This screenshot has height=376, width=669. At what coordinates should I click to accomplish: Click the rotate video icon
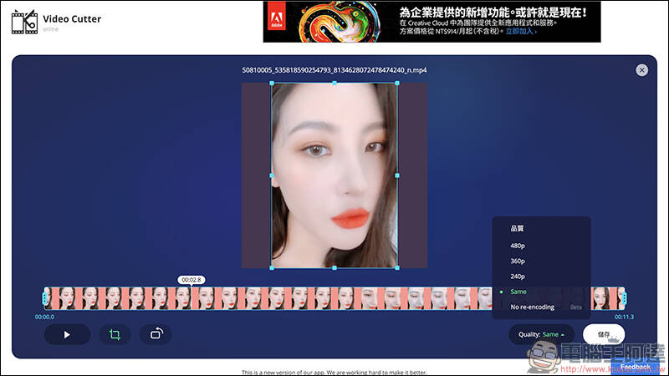pos(156,333)
